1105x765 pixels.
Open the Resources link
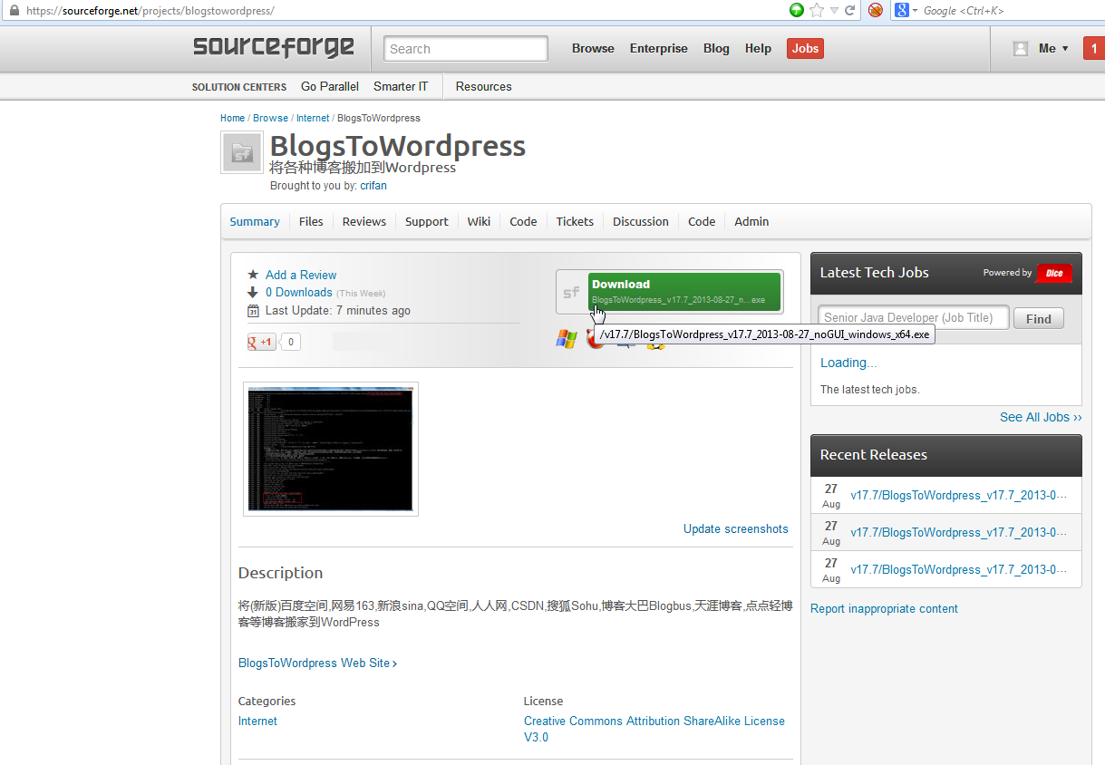[x=483, y=86]
